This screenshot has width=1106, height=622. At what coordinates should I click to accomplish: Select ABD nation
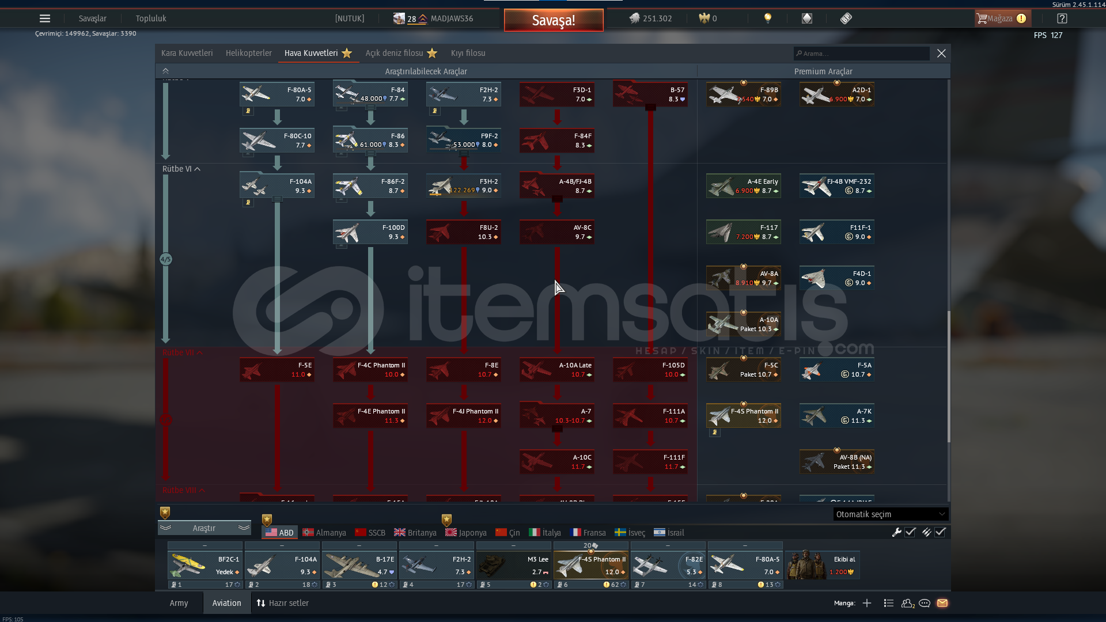279,533
